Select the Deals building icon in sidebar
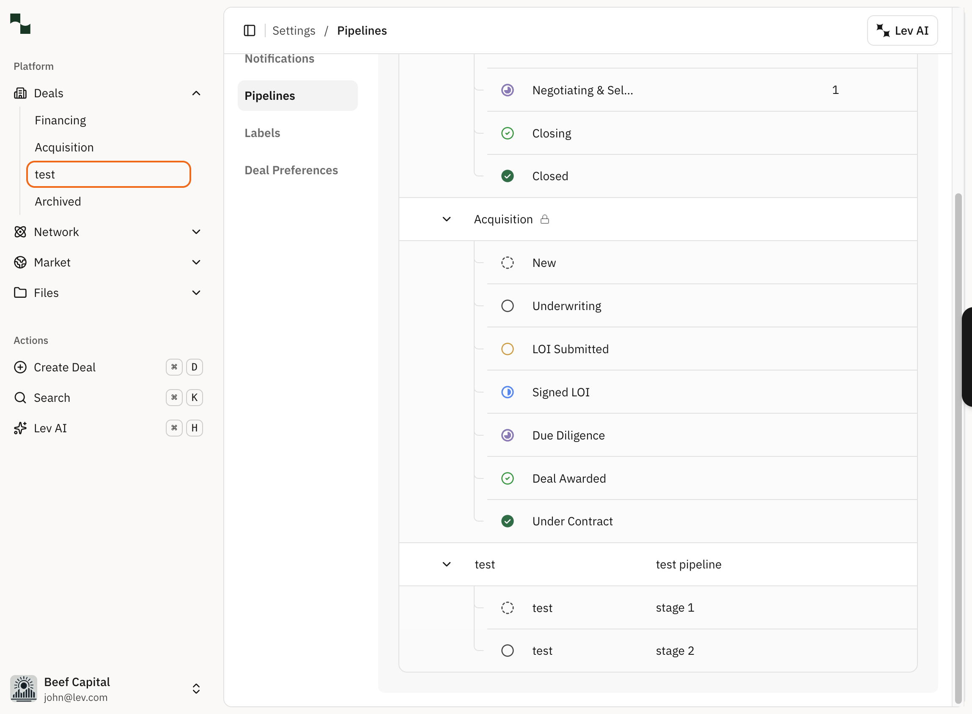Viewport: 972px width, 714px height. point(20,93)
